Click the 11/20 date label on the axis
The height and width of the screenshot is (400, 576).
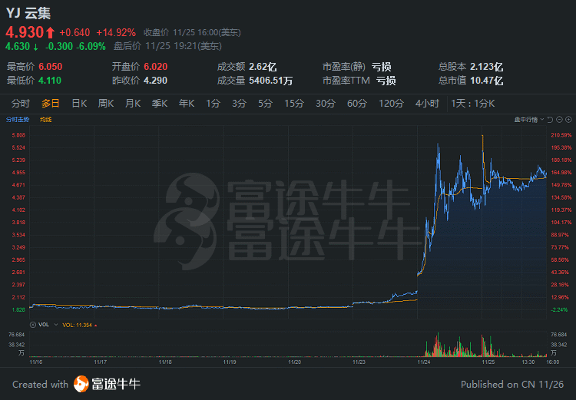tap(294, 362)
